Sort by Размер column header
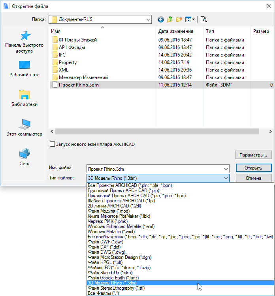Screen dimensions: 275x296 pos(262,31)
